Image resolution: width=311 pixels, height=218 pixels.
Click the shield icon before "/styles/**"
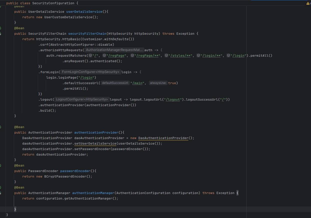tap(166, 56)
